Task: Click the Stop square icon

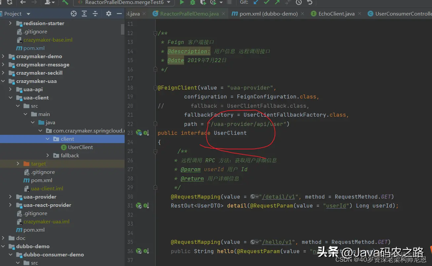Action: (229, 2)
